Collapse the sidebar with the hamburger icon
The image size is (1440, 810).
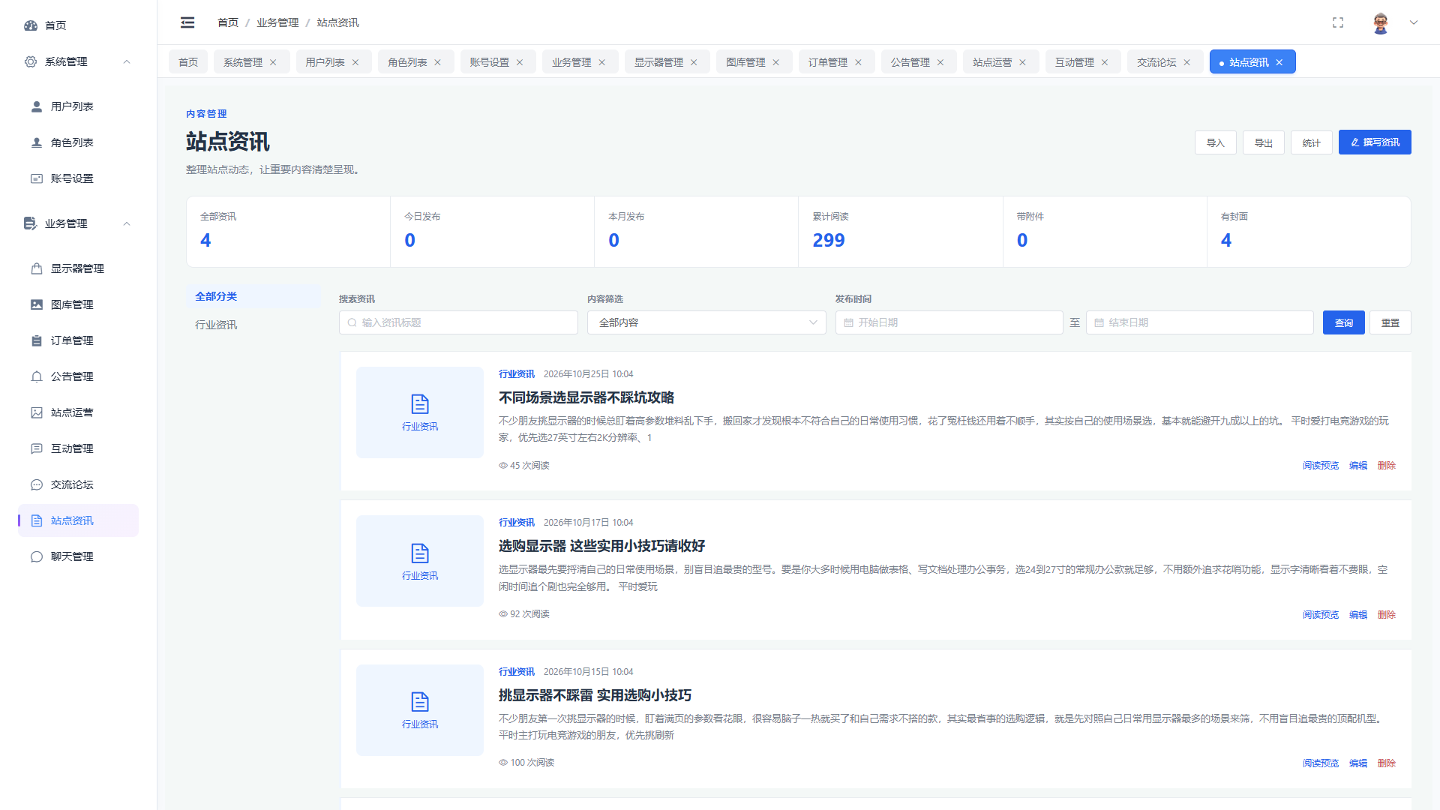187,22
